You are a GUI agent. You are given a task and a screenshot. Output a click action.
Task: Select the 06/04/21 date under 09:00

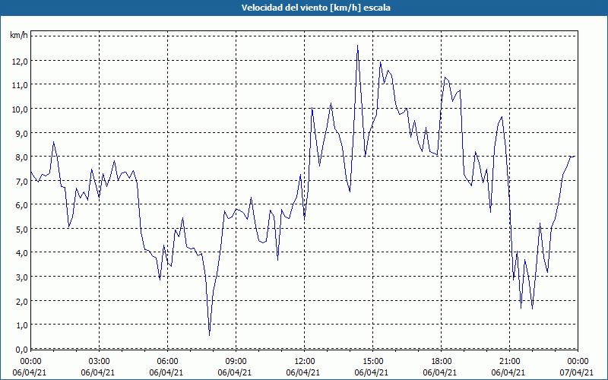pyautogui.click(x=235, y=372)
